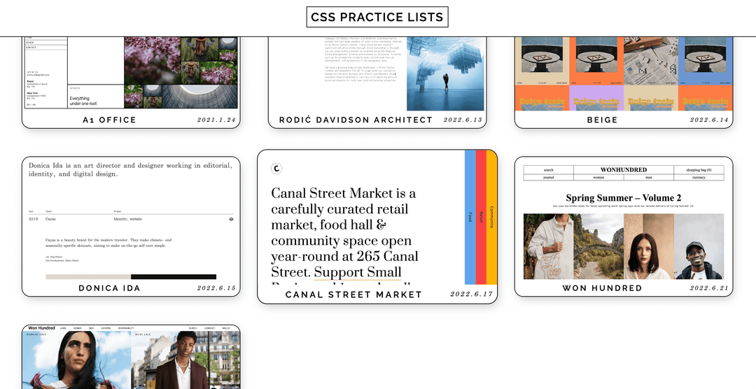Select the yellow Community strip
The height and width of the screenshot is (389, 756).
(x=491, y=217)
